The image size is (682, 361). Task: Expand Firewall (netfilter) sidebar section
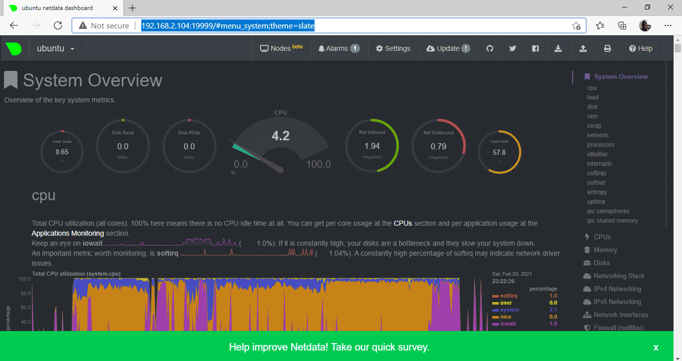tap(614, 328)
